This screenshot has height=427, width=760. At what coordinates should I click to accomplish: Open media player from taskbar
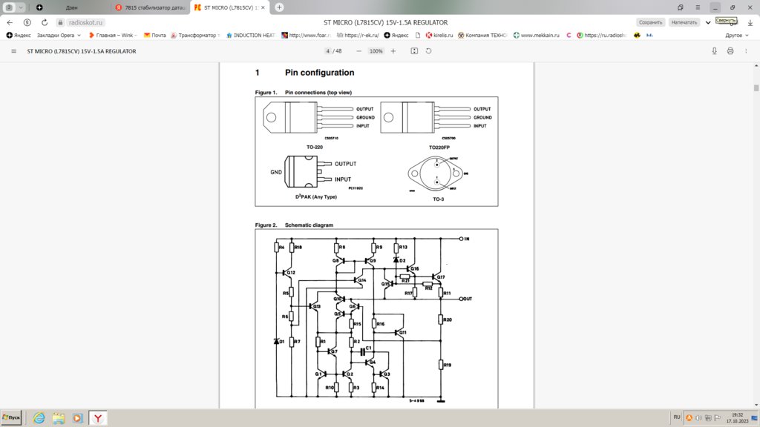(77, 418)
